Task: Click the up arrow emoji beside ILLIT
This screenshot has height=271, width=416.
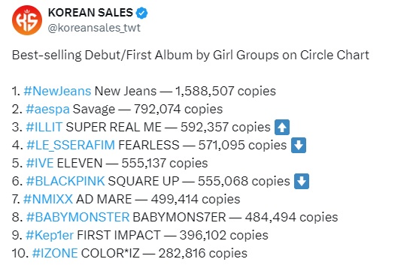Action: pyautogui.click(x=282, y=128)
